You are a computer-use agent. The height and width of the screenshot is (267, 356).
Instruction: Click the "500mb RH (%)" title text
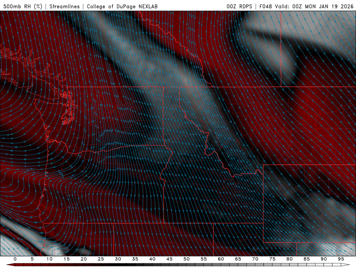(x=23, y=6)
